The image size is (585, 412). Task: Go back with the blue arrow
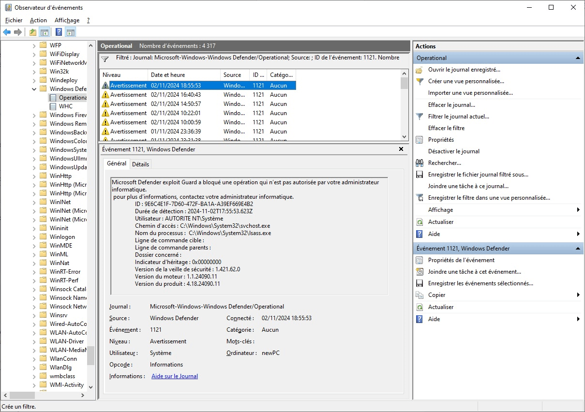[7, 32]
